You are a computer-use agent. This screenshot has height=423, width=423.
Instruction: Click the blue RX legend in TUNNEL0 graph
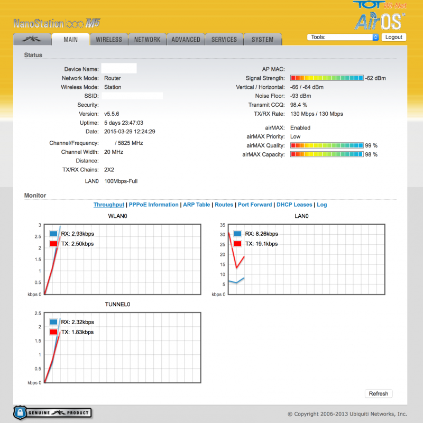[54, 321]
